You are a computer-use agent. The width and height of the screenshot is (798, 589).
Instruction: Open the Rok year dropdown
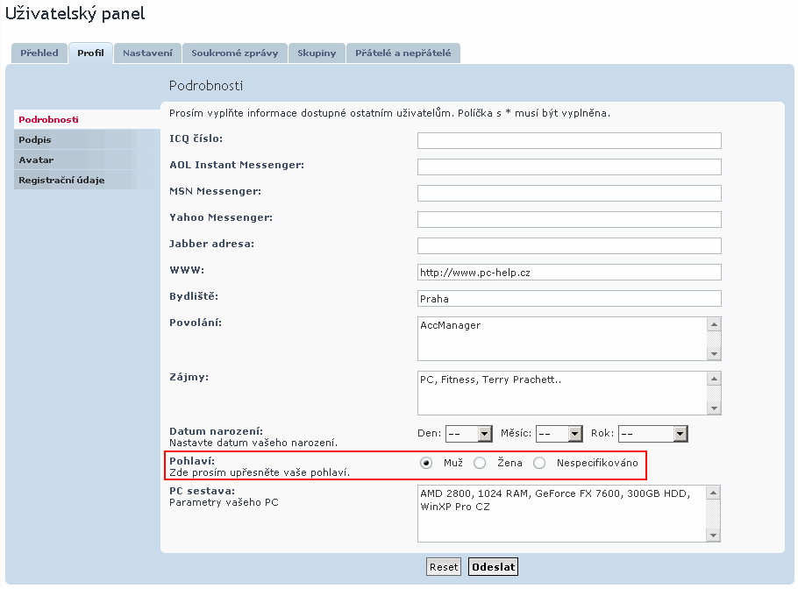(653, 433)
